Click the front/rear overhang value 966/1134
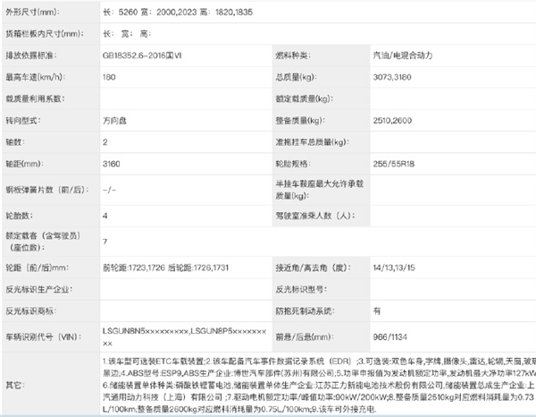 tap(389, 336)
